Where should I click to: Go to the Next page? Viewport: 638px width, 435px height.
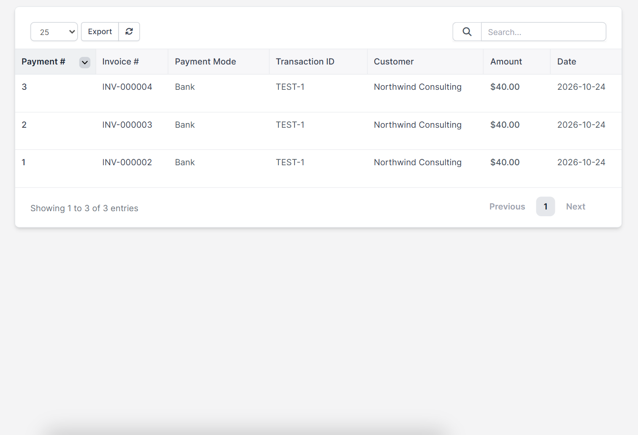tap(576, 207)
